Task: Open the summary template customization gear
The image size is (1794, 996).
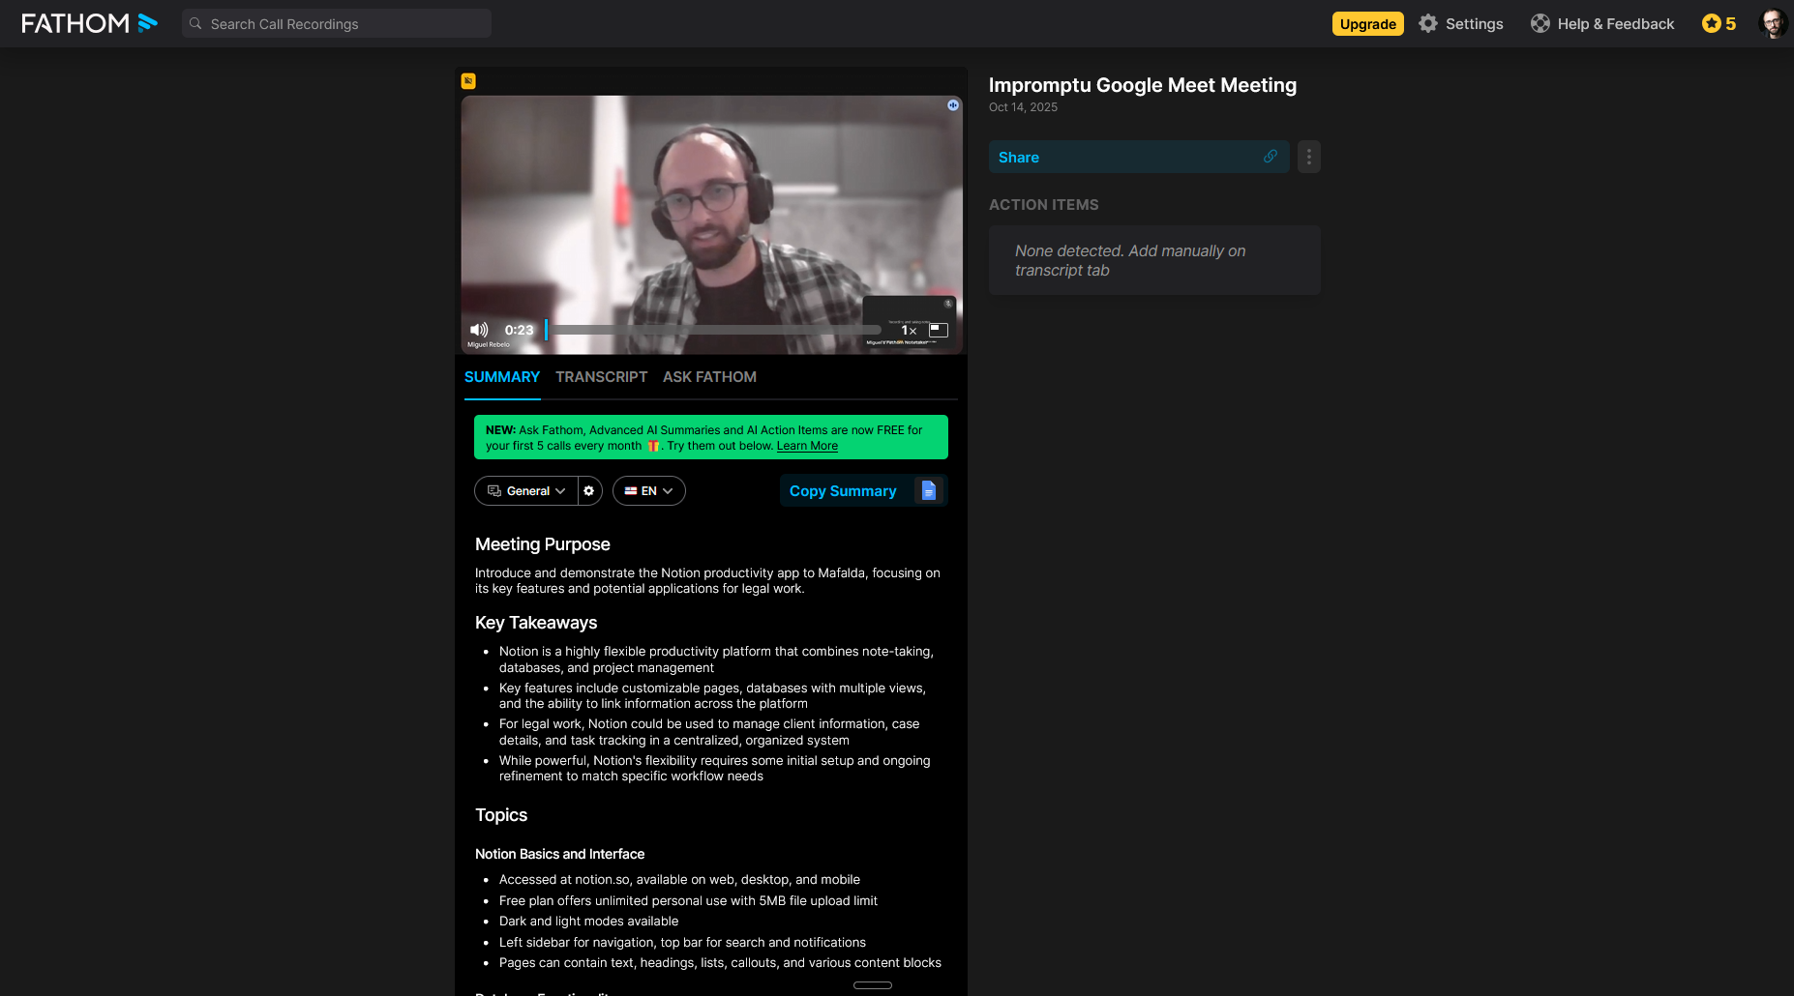Action: [x=589, y=490]
